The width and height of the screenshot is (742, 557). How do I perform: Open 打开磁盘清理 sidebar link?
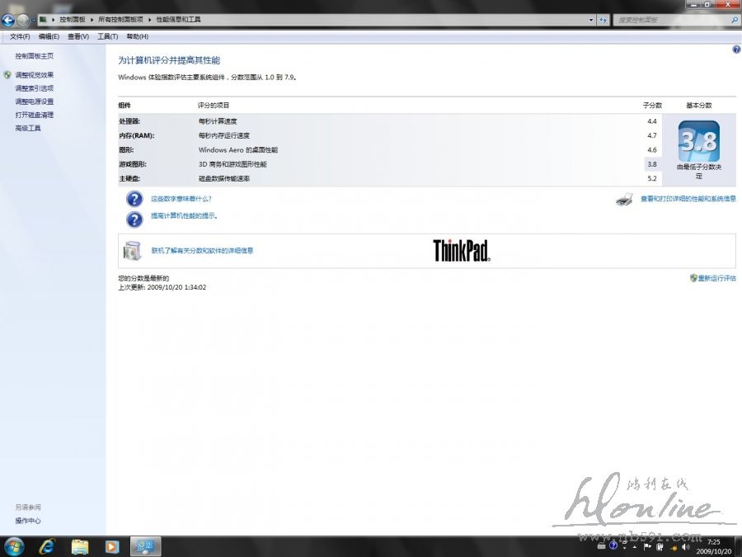coord(34,115)
